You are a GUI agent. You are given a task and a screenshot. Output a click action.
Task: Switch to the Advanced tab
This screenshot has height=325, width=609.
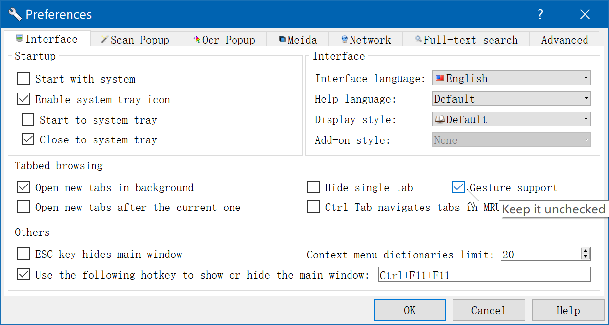pyautogui.click(x=564, y=39)
